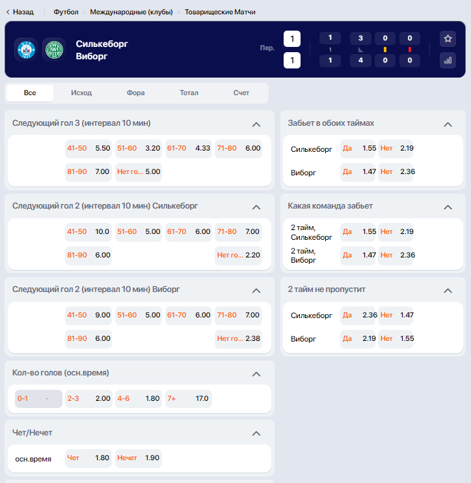Switch to the Тотал tab
This screenshot has width=471, height=483.
pyautogui.click(x=189, y=93)
